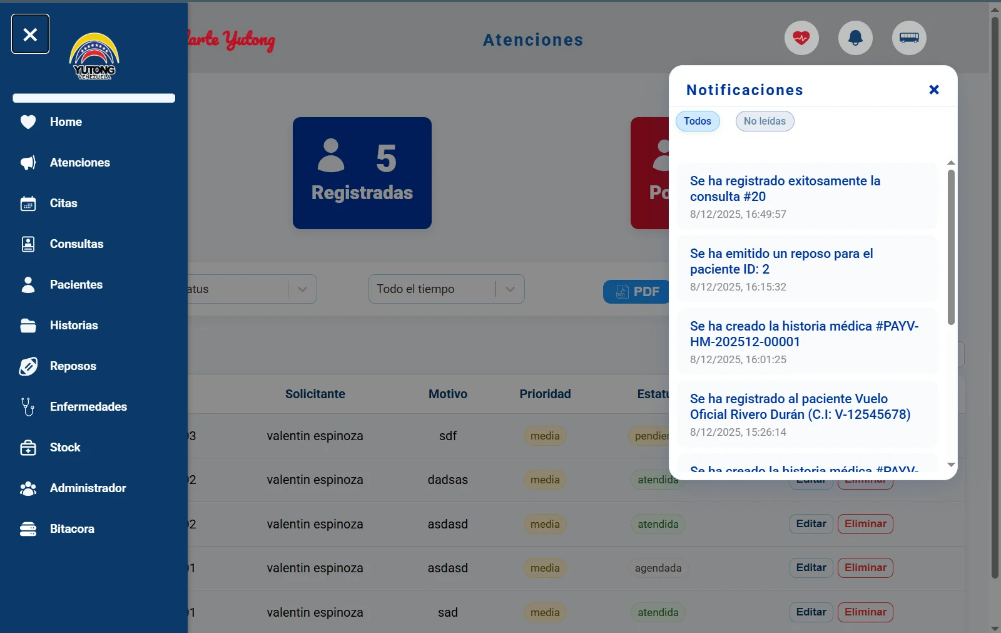Click the PDF file icon
The height and width of the screenshot is (633, 1001).
point(622,292)
